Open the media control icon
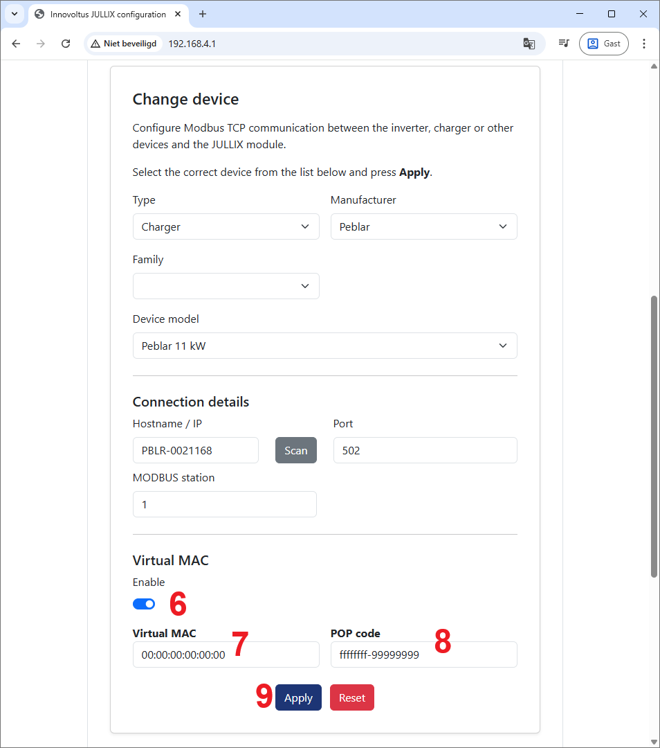This screenshot has height=748, width=660. pyautogui.click(x=564, y=44)
